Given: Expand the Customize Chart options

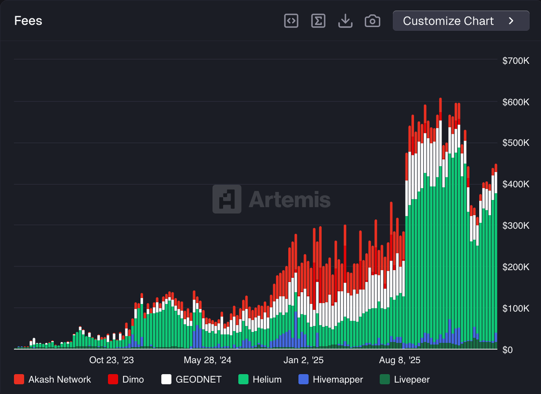Looking at the screenshot, I should [x=460, y=20].
